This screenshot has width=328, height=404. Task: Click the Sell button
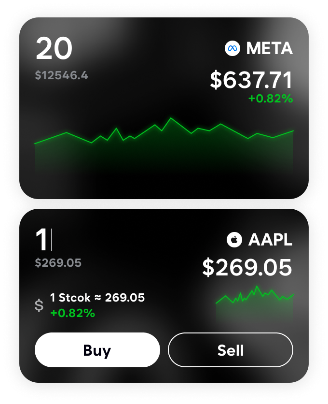(x=230, y=350)
